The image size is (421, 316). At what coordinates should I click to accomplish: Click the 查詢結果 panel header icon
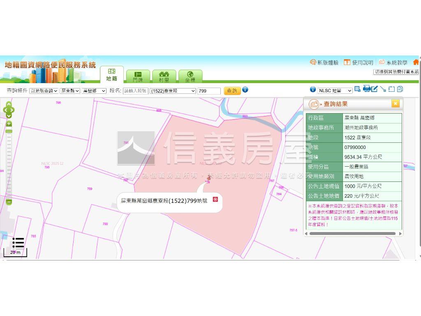click(x=314, y=104)
